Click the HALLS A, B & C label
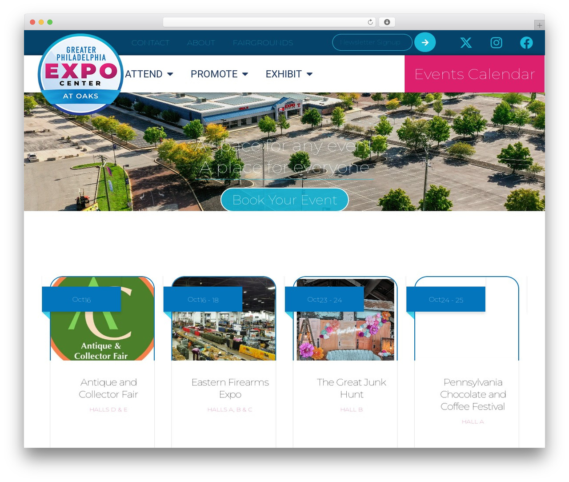Viewport: 569px width, 482px height. coord(230,410)
